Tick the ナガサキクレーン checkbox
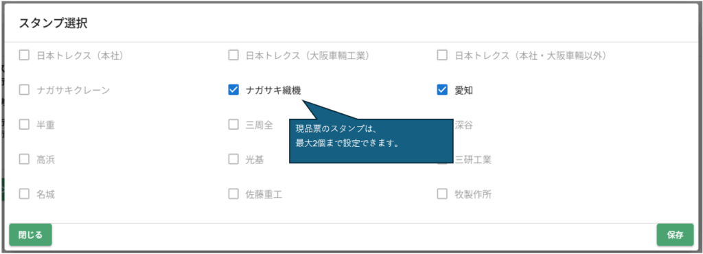 (x=24, y=90)
